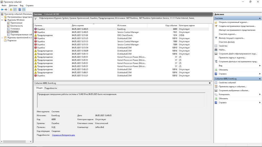This screenshot has height=147, width=262.
Task: Click the Back arrow toolbar icon
Action: pos(2,9)
